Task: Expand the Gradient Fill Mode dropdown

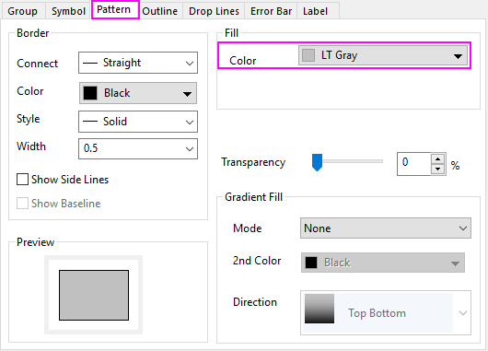Action: [386, 228]
